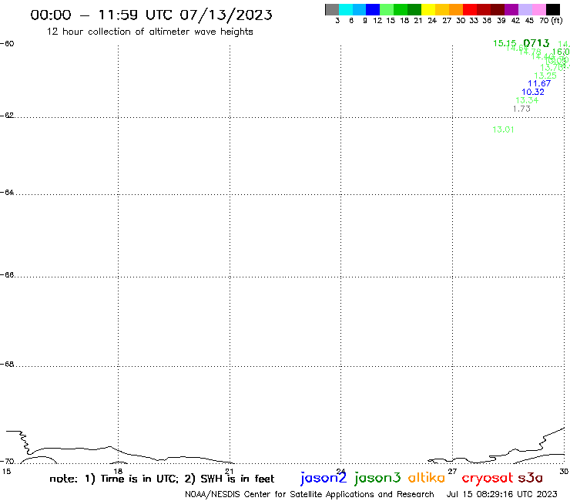Image resolution: width=570 pixels, height=501 pixels.
Task: Click the '13.34' wave height value
Action: (x=527, y=100)
